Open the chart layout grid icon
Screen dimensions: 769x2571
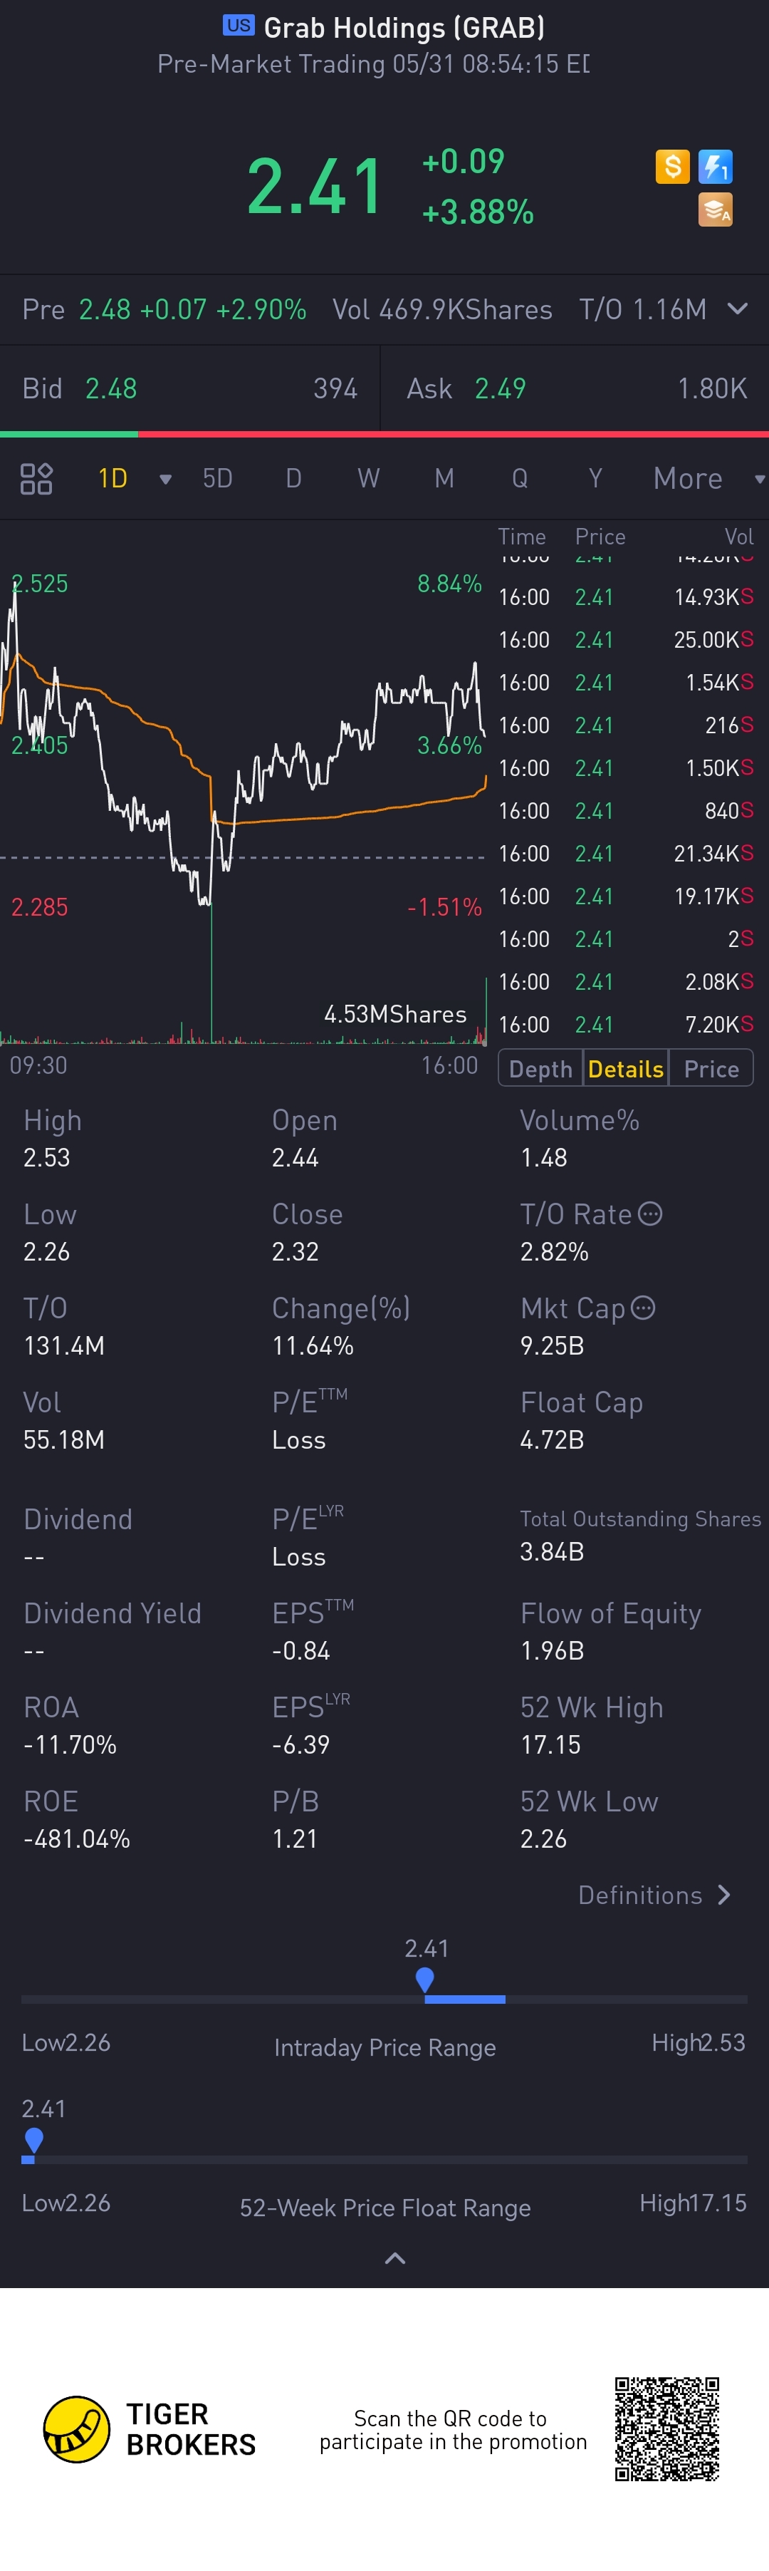[36, 479]
